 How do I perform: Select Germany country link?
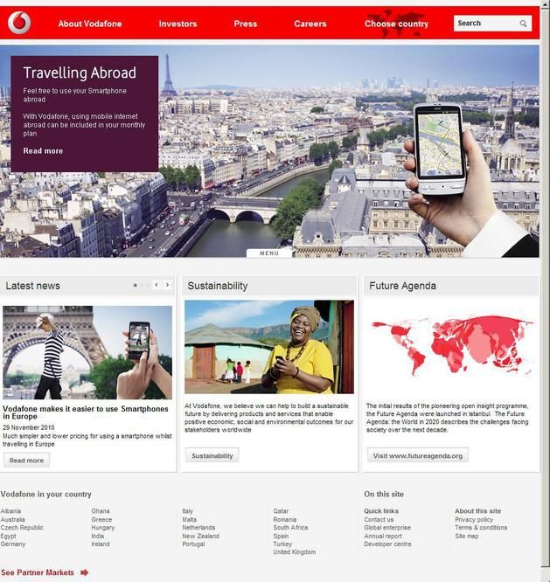13,544
